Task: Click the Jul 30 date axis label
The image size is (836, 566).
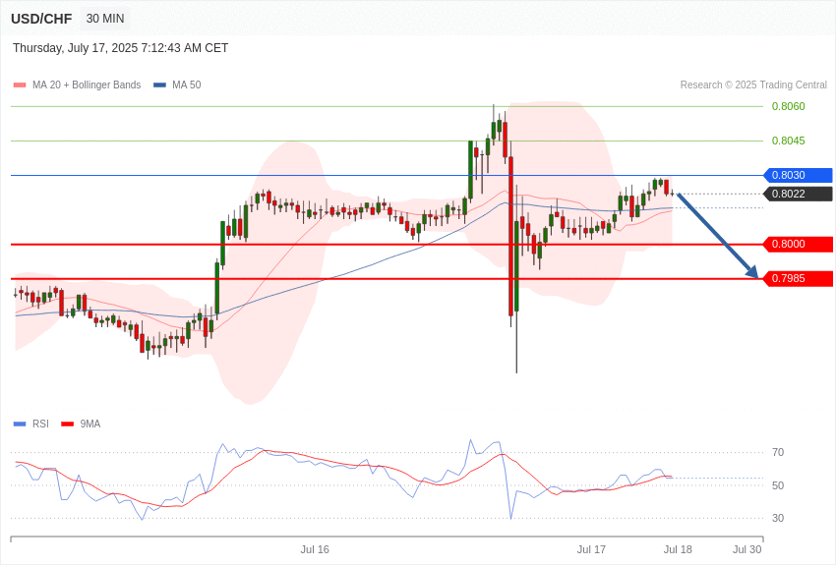Action: [746, 549]
